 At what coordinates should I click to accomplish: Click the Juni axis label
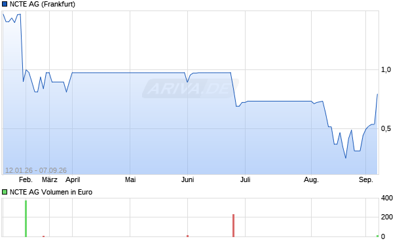pyautogui.click(x=188, y=179)
